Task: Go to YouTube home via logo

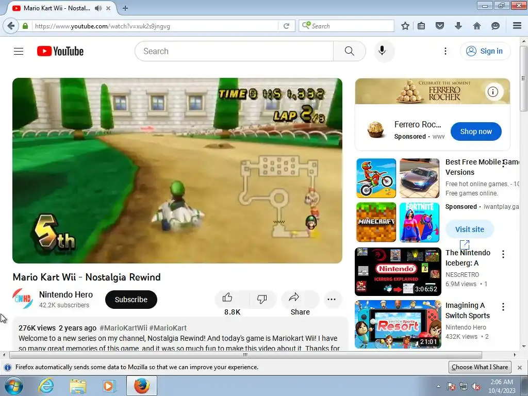Action: point(60,51)
